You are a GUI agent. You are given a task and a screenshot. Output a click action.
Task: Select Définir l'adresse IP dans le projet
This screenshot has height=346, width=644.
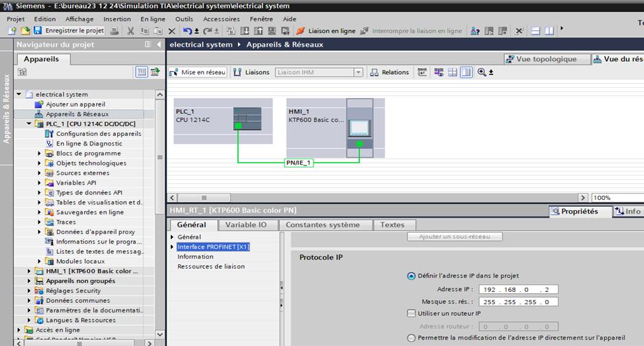412,276
